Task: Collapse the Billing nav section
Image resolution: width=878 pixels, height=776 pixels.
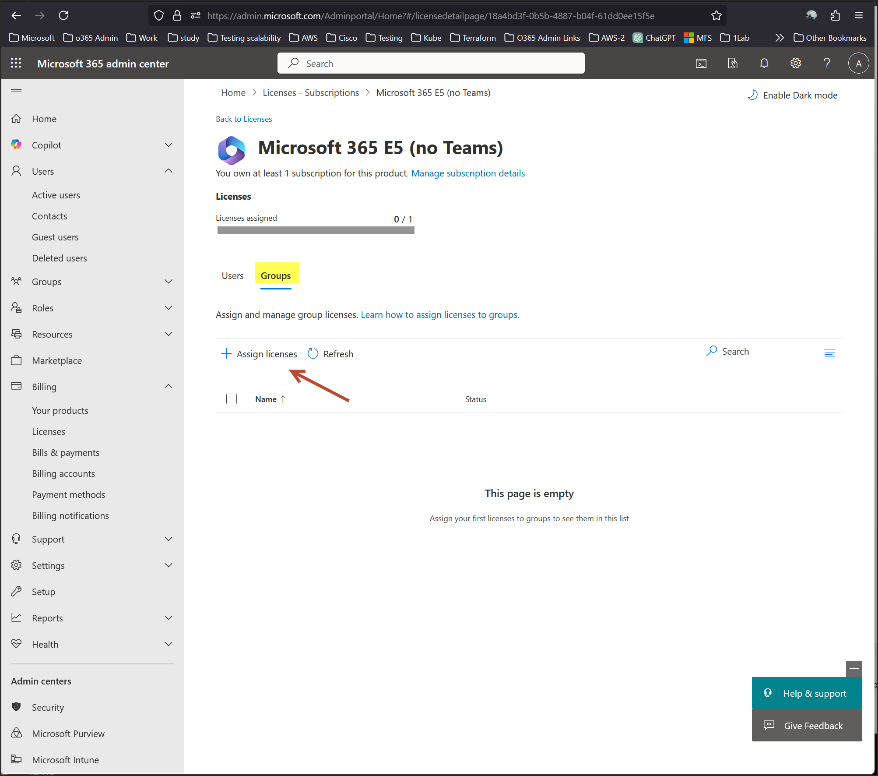Action: (x=169, y=387)
